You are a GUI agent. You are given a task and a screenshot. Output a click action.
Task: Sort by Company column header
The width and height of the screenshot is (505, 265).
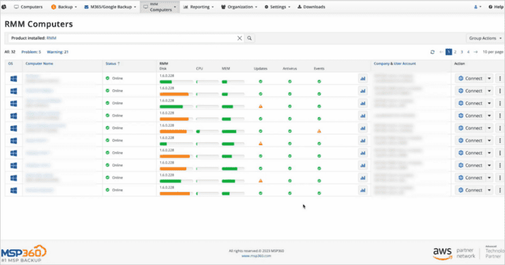point(381,63)
